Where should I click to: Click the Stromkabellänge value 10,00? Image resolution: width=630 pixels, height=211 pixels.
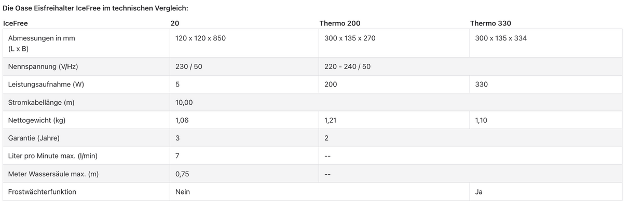pyautogui.click(x=184, y=102)
